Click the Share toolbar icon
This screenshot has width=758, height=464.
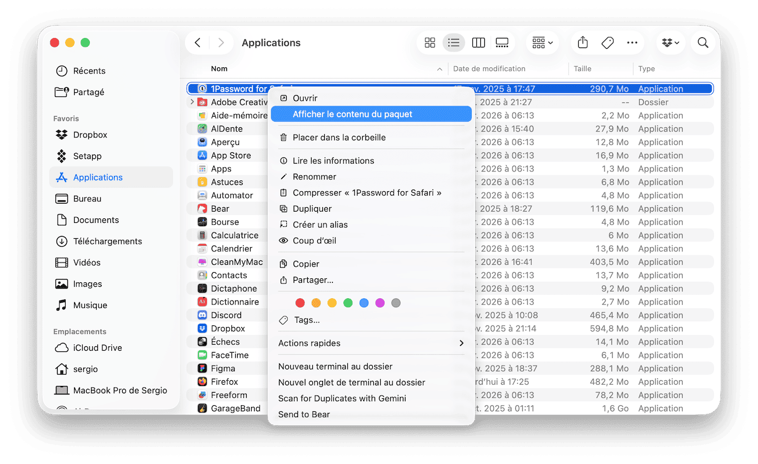[583, 43]
